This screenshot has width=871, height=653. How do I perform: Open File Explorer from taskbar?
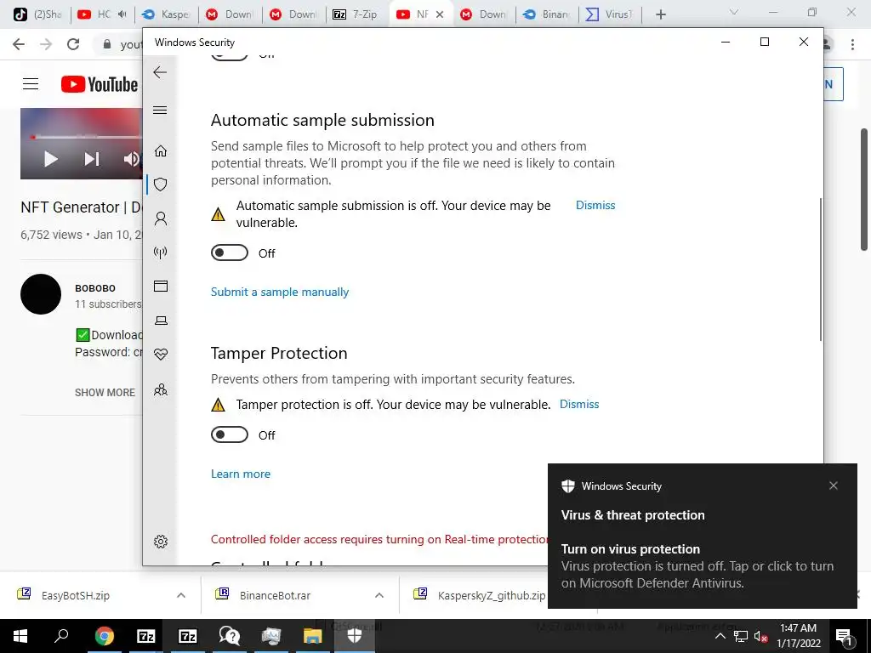click(x=313, y=636)
